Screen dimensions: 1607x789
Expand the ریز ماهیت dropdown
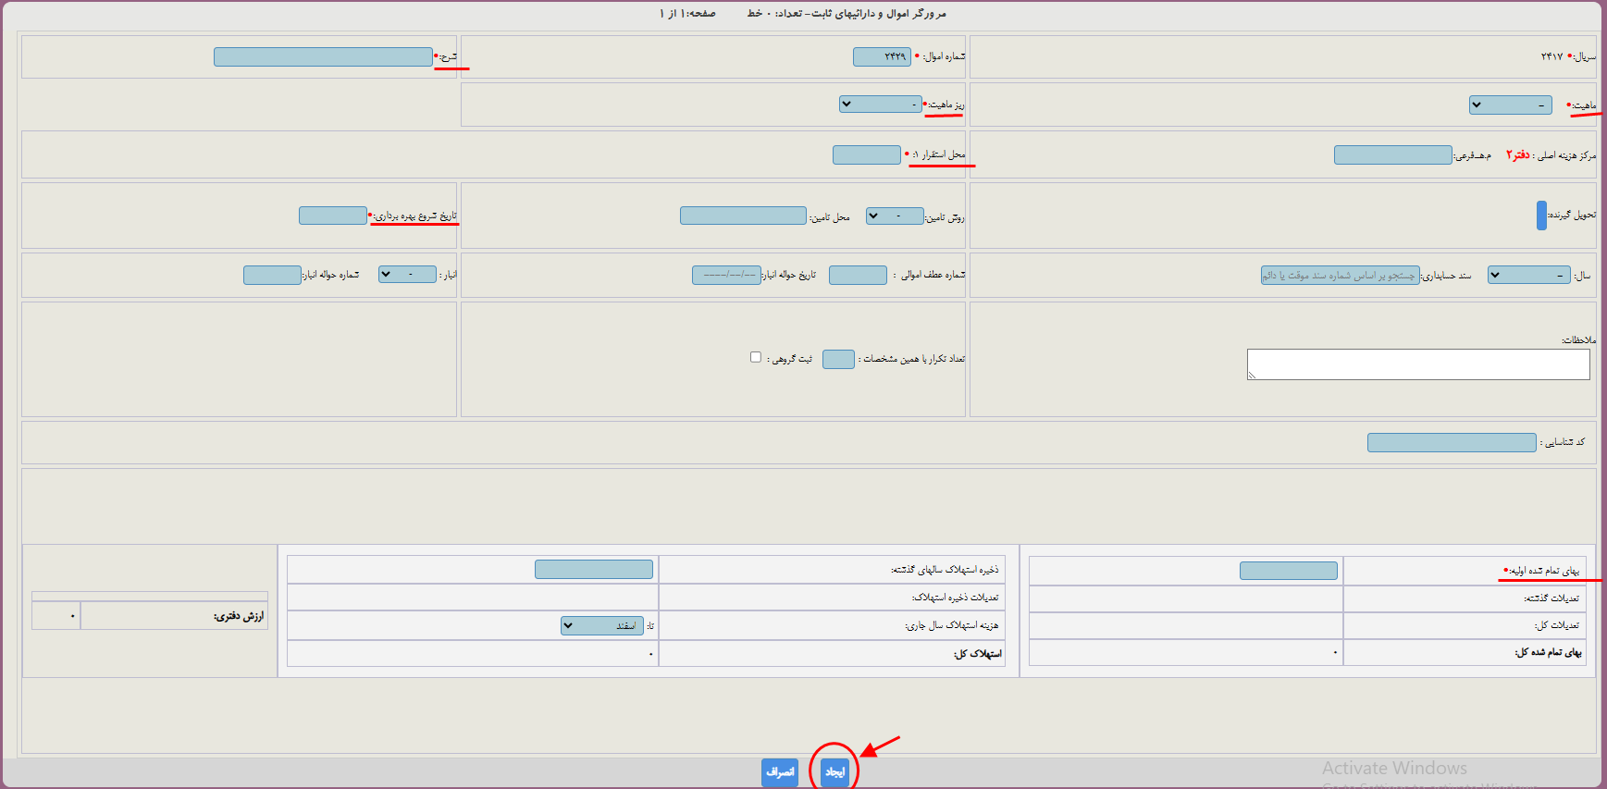[x=880, y=105]
